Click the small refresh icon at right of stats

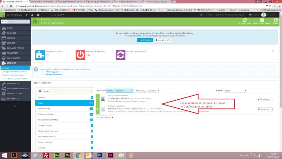point(273,51)
